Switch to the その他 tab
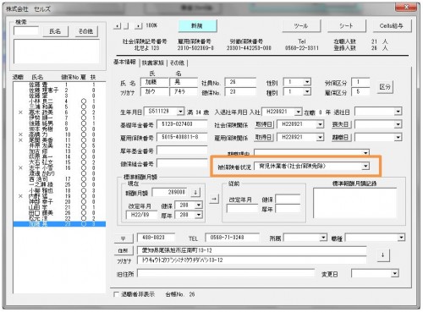Viewport: 423px width, 312px height. 177,63
